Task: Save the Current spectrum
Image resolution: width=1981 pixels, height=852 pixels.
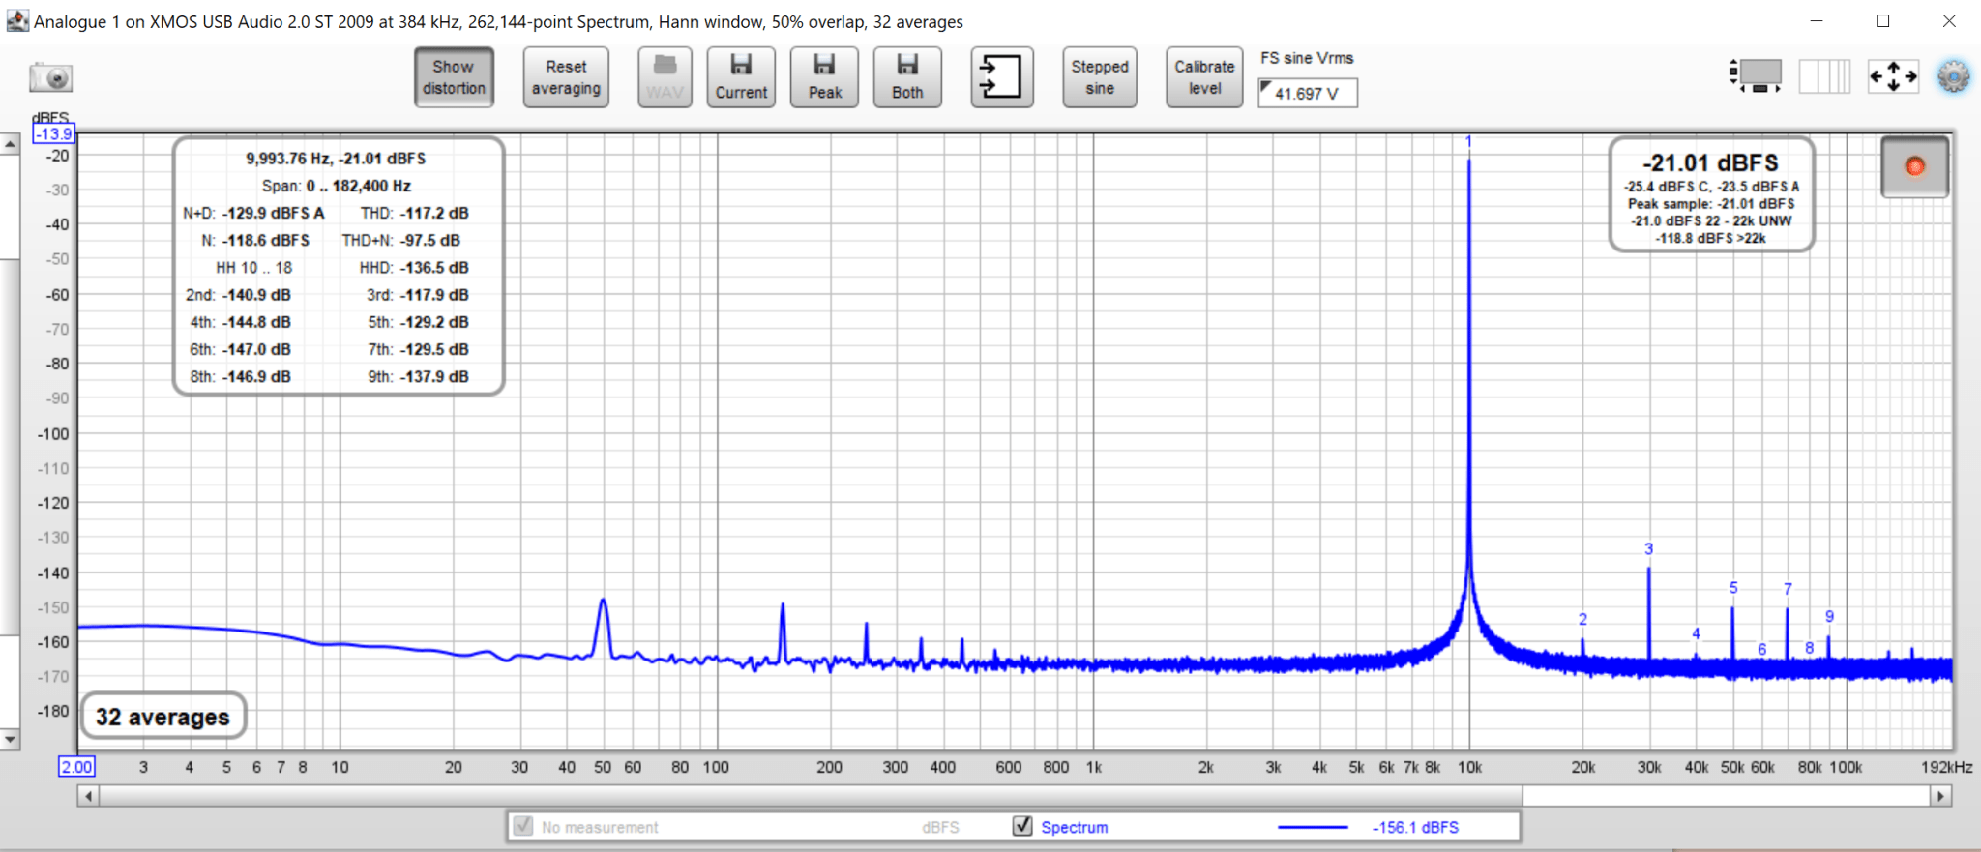Action: tap(741, 77)
